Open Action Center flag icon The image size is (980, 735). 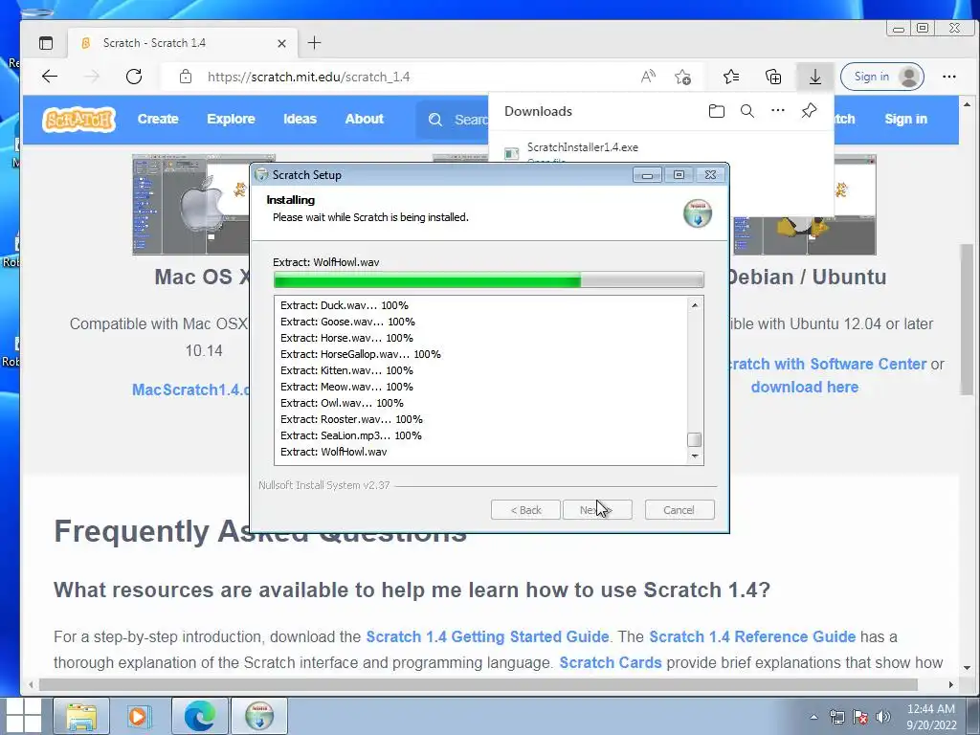coord(860,717)
